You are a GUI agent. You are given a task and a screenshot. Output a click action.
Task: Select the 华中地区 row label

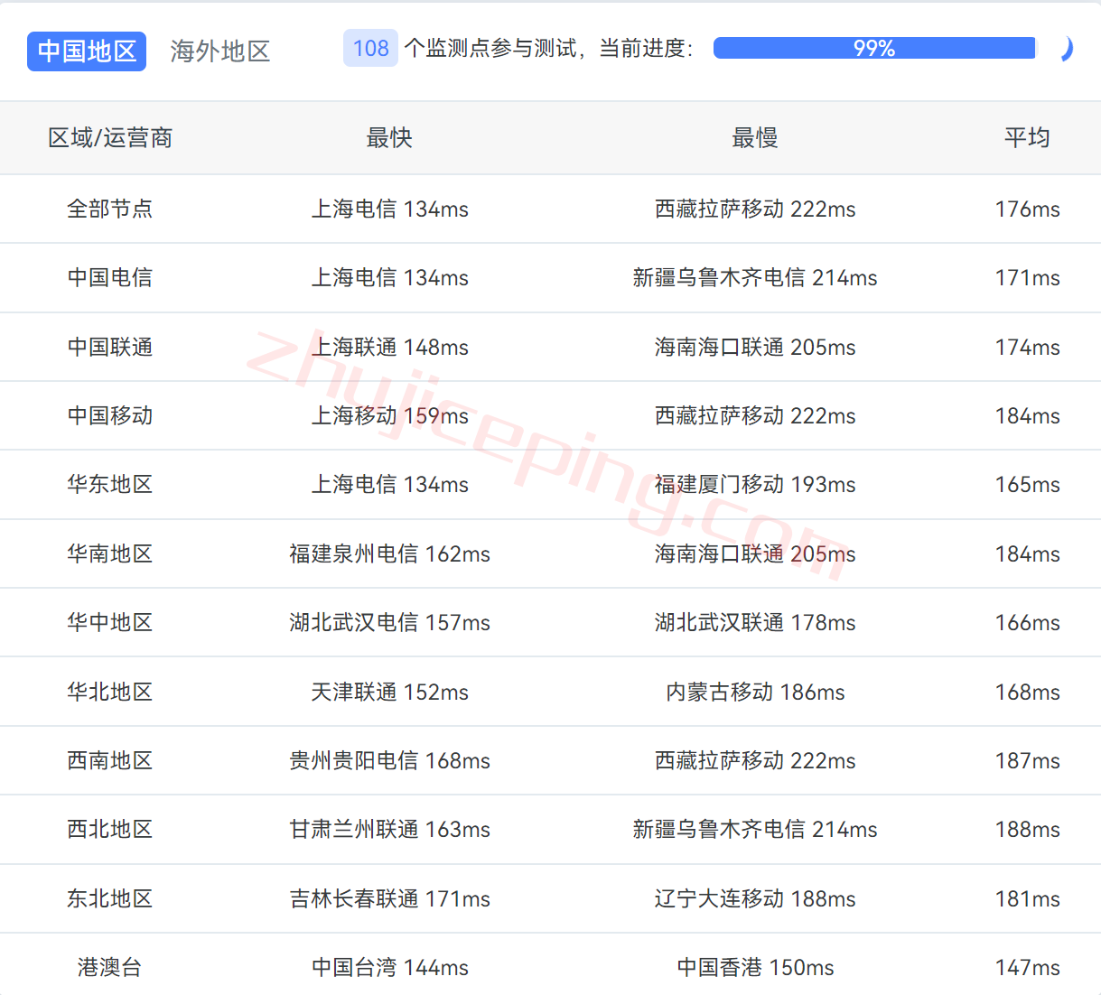click(110, 623)
